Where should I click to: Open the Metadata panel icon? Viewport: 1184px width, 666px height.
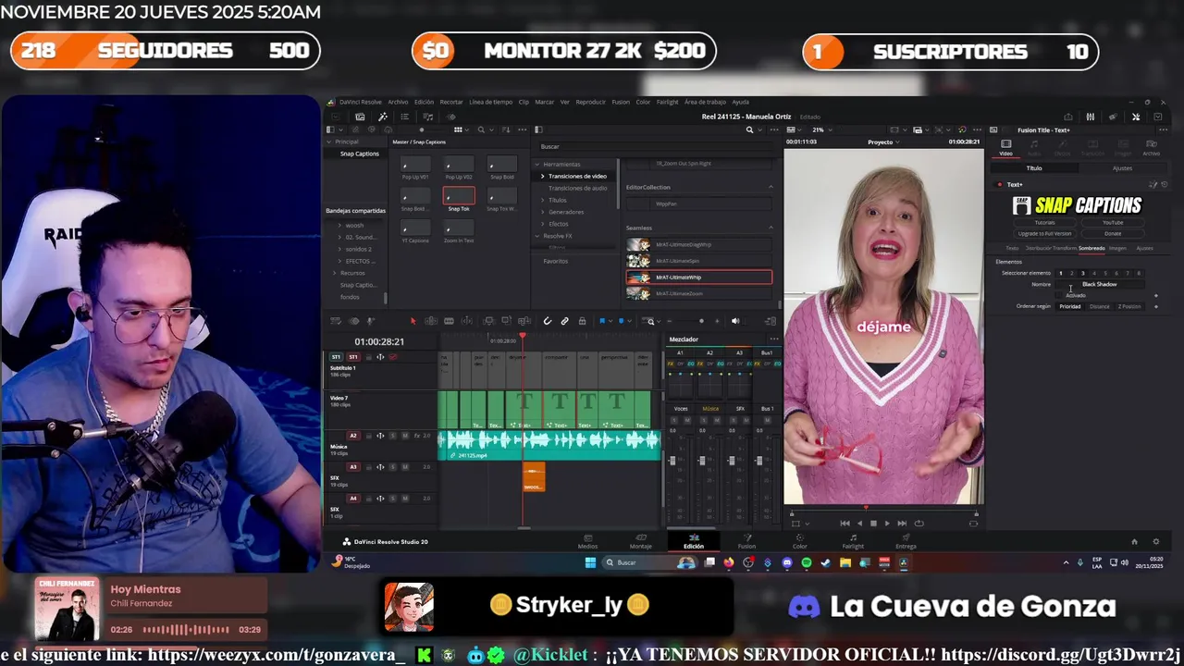point(1113,117)
